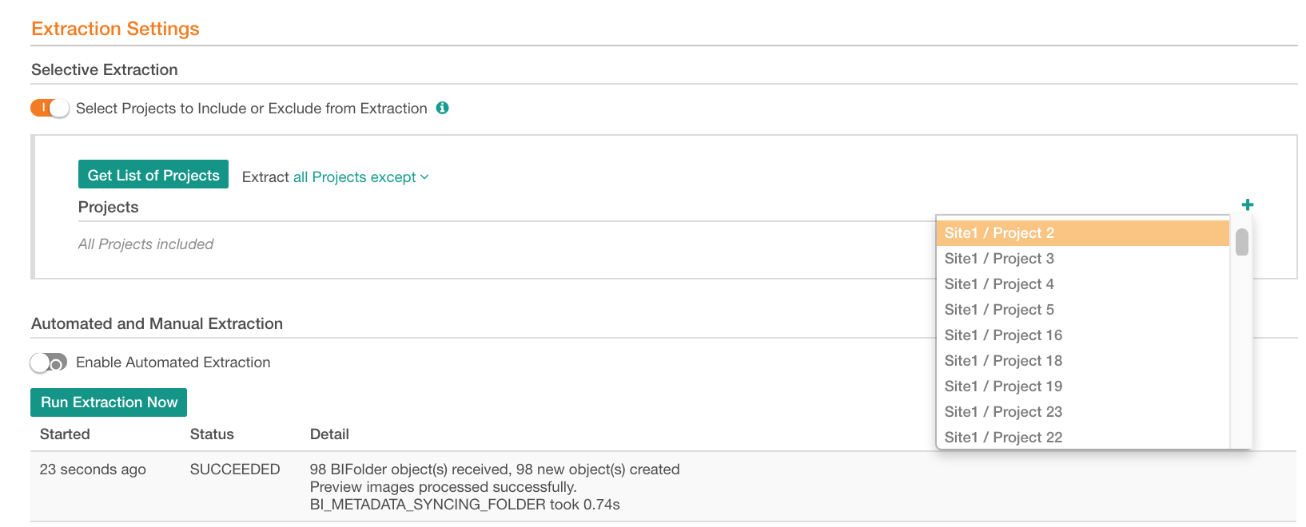This screenshot has width=1306, height=527.
Task: Click the Started column header
Action: point(65,434)
